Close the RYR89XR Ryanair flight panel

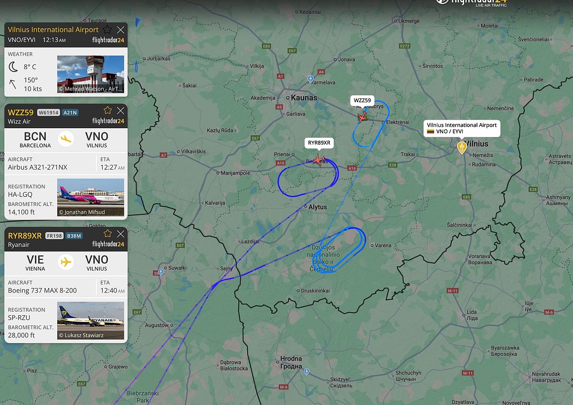click(x=120, y=233)
